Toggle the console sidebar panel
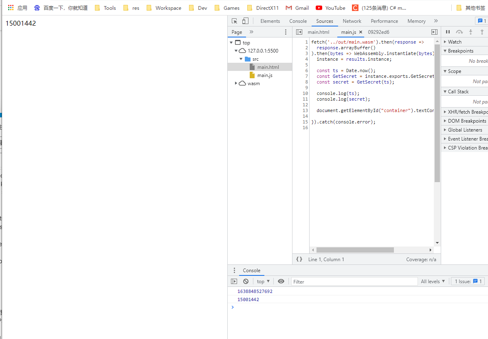The width and height of the screenshot is (488, 339). click(234, 282)
